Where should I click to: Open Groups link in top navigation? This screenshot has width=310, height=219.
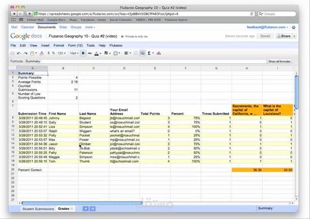coord(76,27)
